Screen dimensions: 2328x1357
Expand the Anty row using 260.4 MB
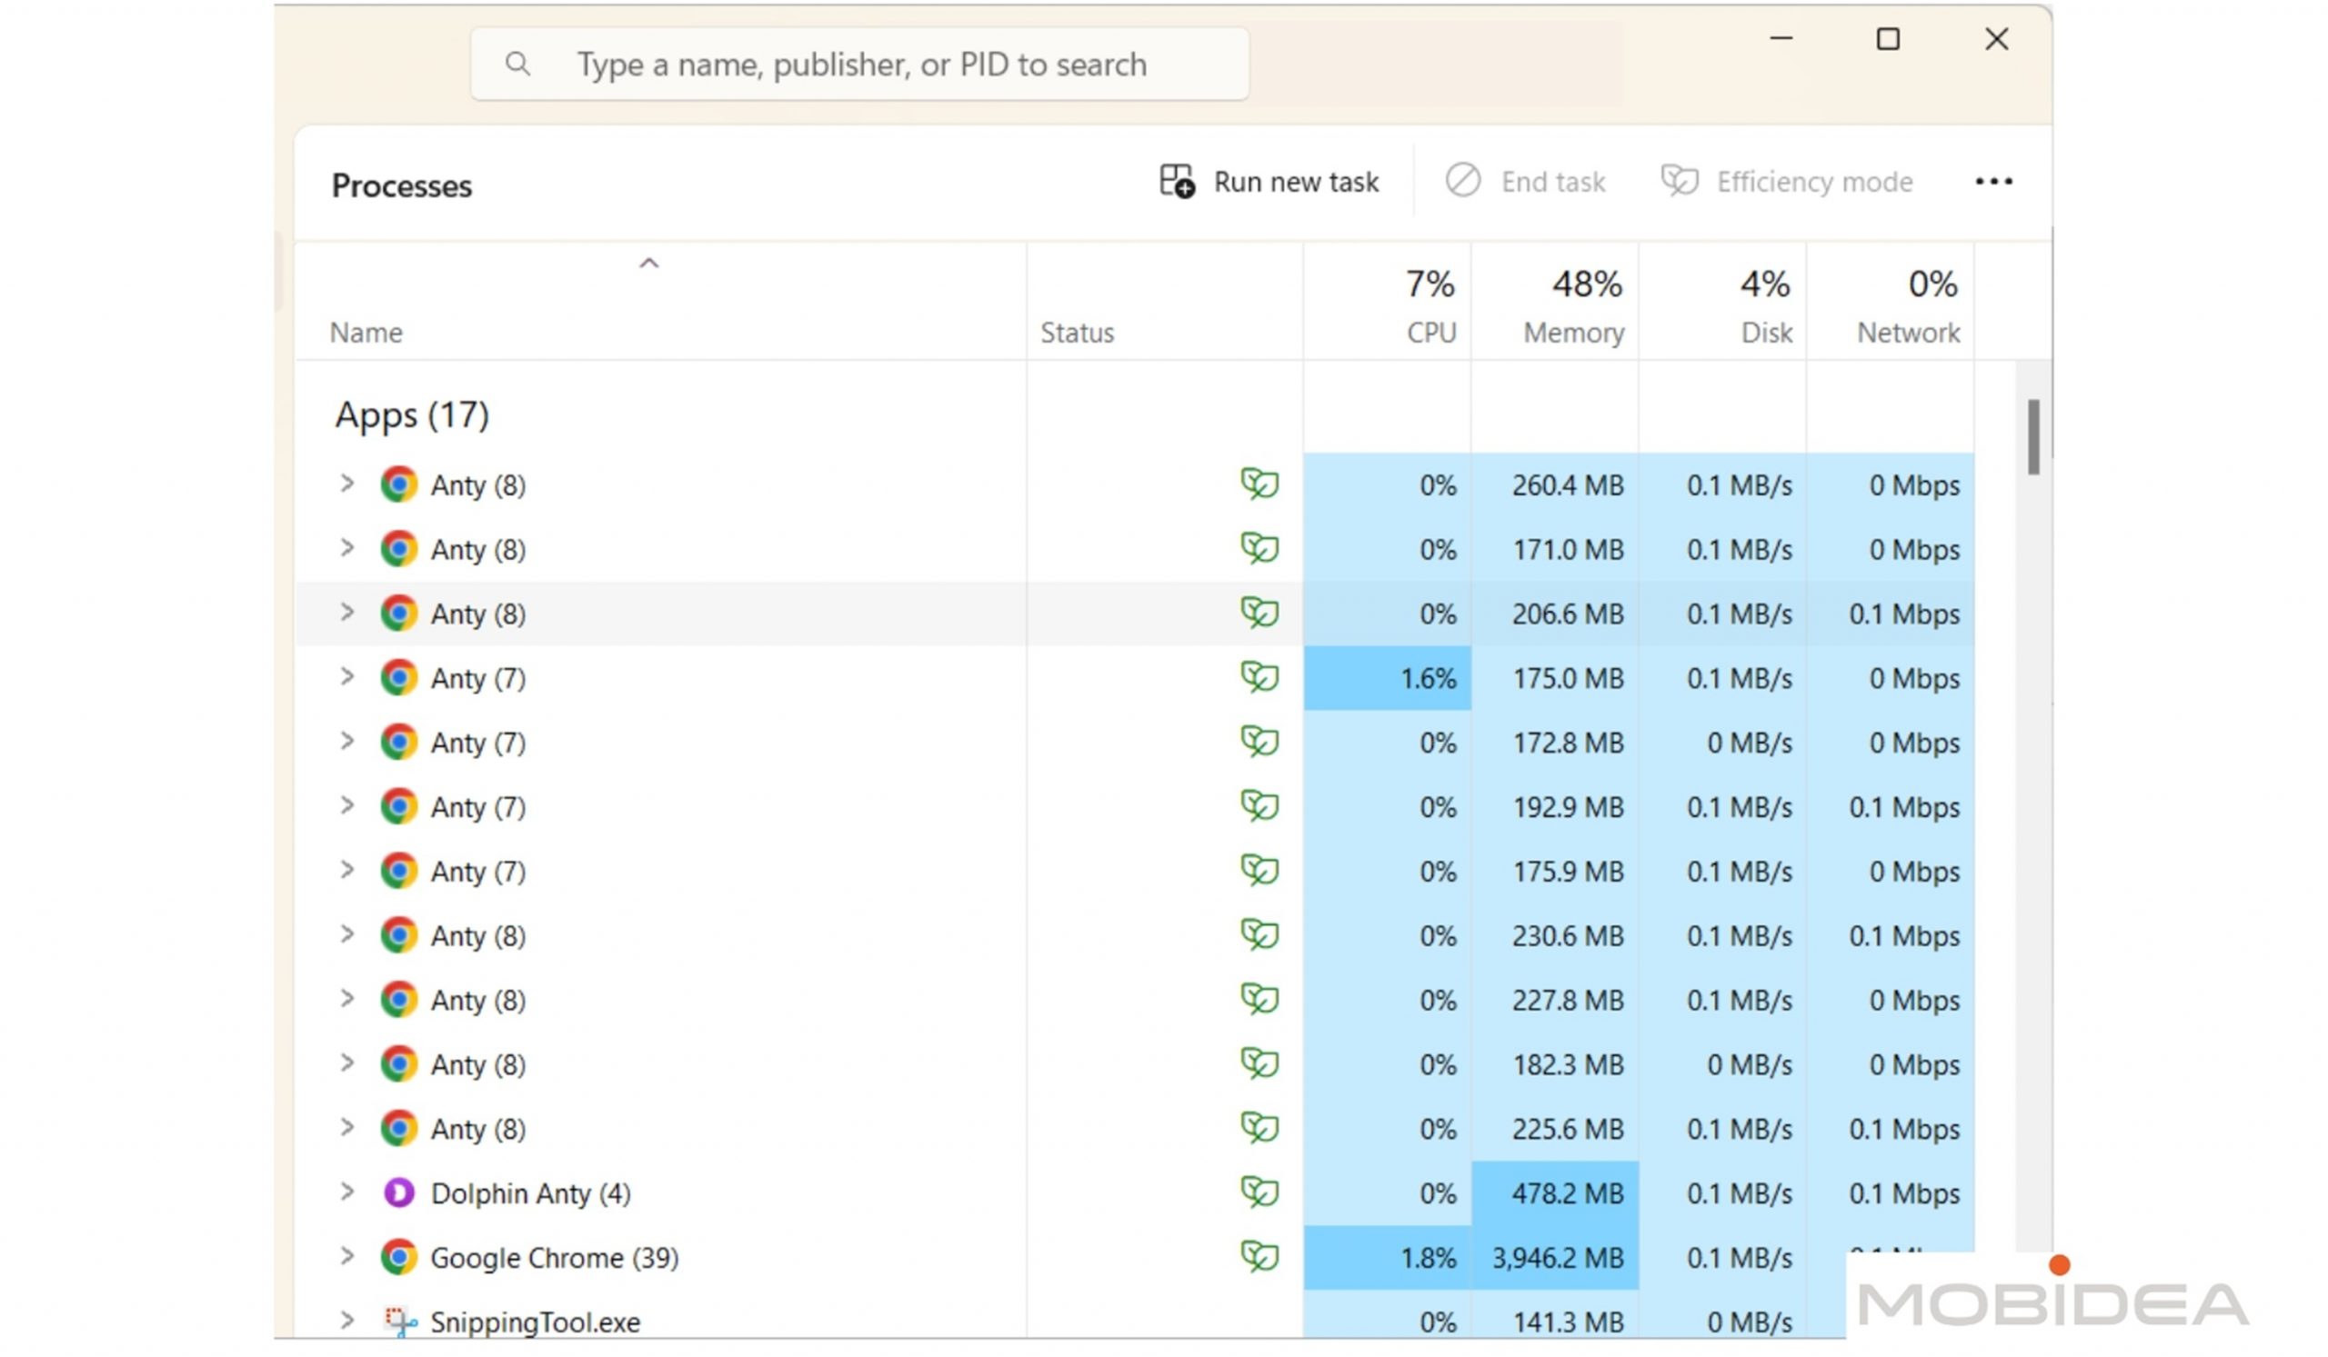[x=346, y=484]
